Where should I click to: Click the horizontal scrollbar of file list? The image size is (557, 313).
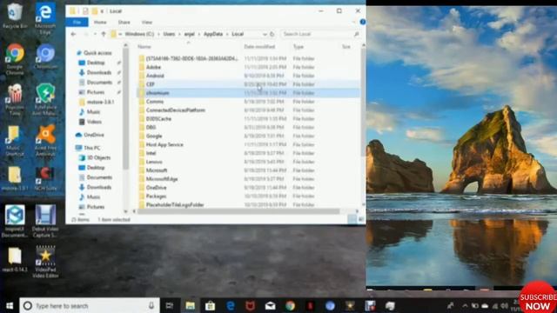tap(238, 211)
